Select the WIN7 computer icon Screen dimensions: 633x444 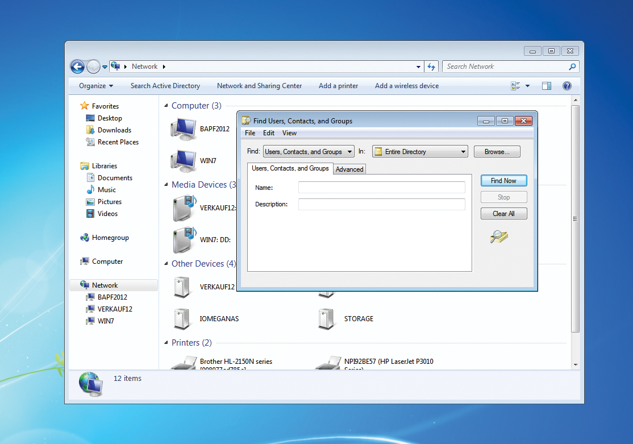tap(184, 161)
